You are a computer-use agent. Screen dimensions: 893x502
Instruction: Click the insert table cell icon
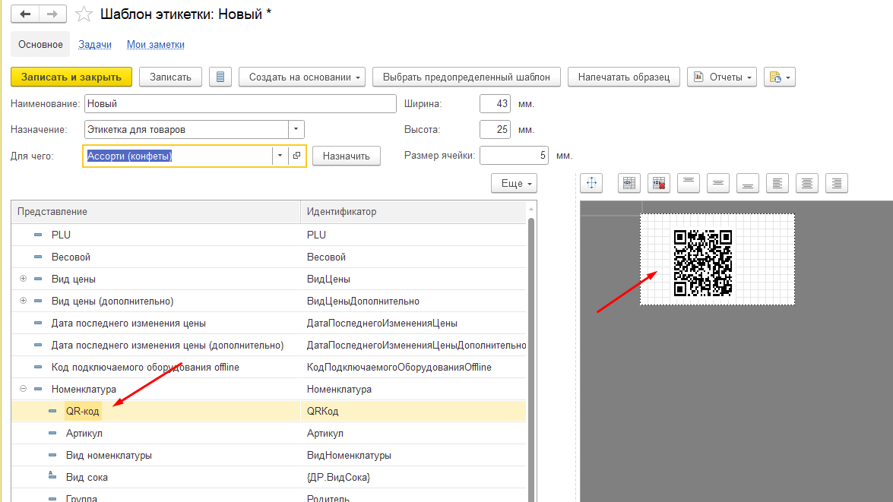[x=629, y=183]
